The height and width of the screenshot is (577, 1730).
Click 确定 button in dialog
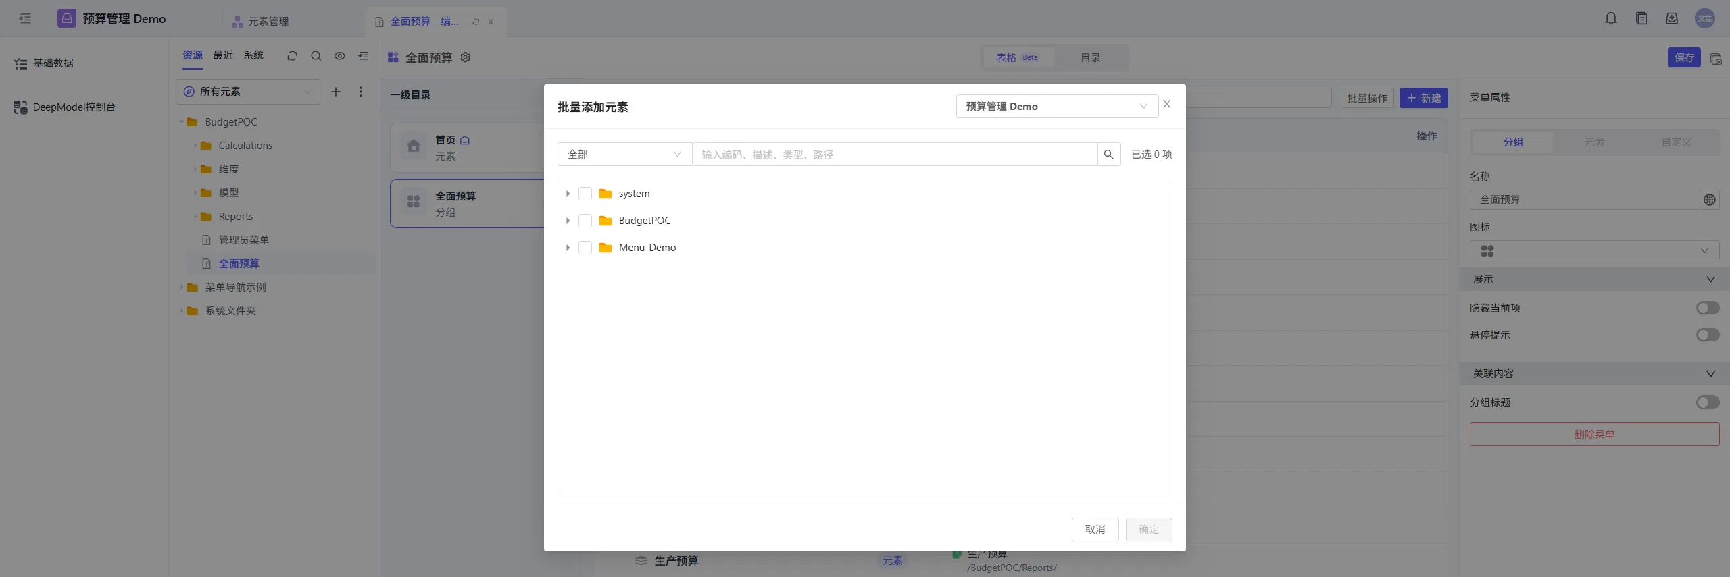click(1148, 530)
